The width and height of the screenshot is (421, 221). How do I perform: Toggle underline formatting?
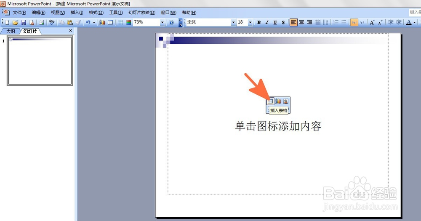click(275, 22)
